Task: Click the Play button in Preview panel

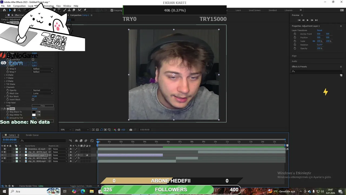Action: (x=308, y=20)
